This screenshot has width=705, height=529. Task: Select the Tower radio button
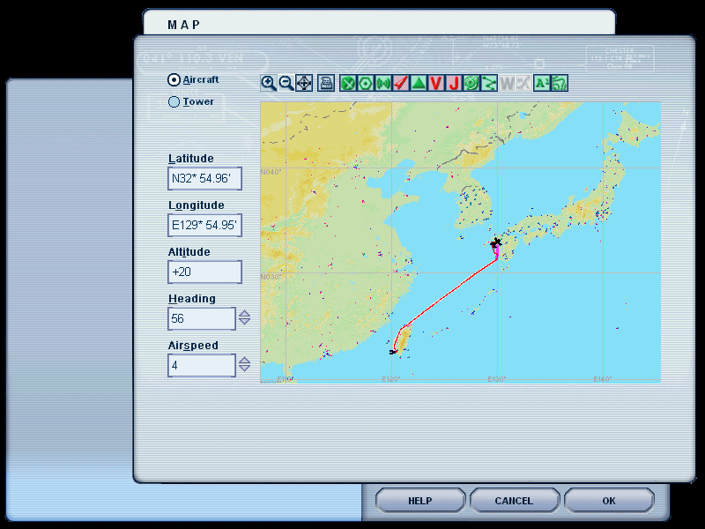coord(174,102)
